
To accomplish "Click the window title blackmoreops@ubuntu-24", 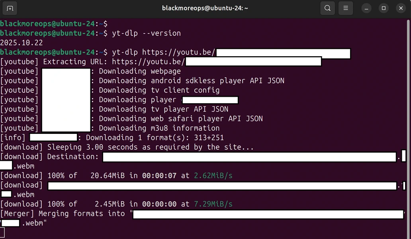I will (x=205, y=8).
